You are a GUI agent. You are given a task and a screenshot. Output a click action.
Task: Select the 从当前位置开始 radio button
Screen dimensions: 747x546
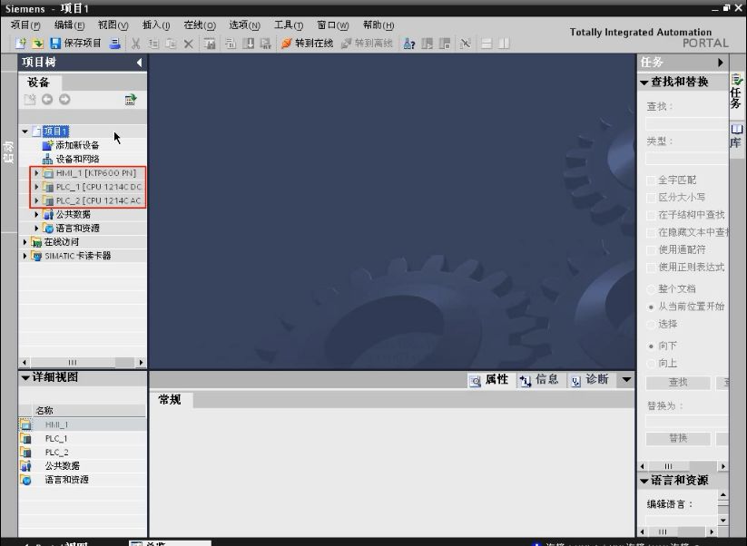650,307
